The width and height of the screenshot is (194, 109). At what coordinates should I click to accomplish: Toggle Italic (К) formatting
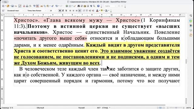coord(63,11)
